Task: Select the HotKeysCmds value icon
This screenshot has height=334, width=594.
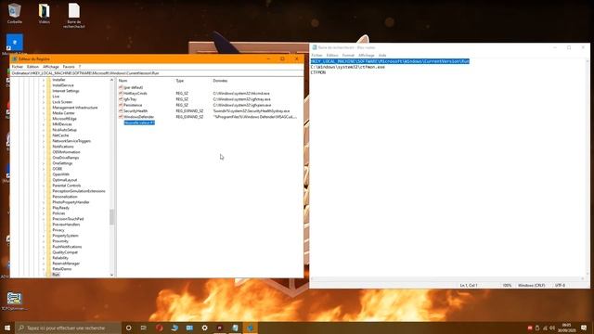Action: pos(121,93)
